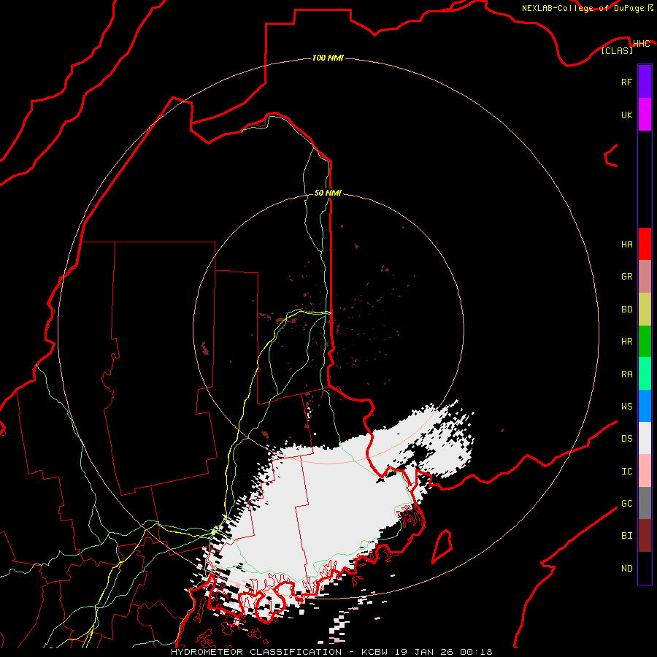Click the gray GC legend swatch
Image resolution: width=657 pixels, height=657 pixels.
[645, 503]
